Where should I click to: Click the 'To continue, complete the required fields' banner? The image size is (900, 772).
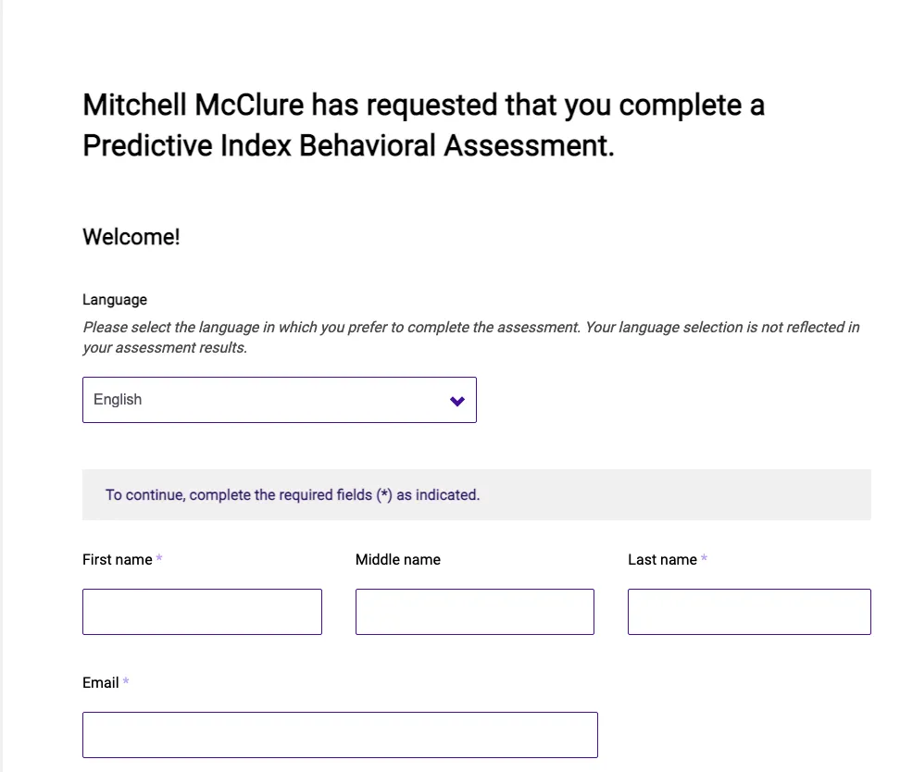292,495
